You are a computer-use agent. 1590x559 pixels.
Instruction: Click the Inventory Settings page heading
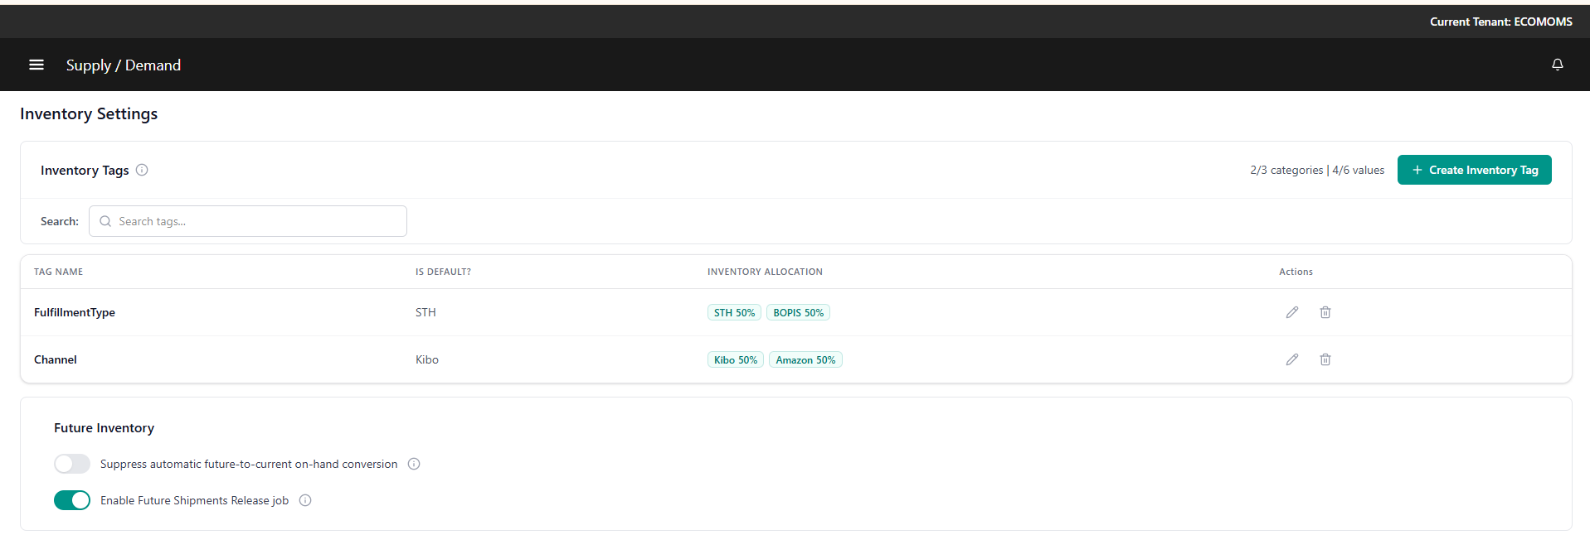89,114
